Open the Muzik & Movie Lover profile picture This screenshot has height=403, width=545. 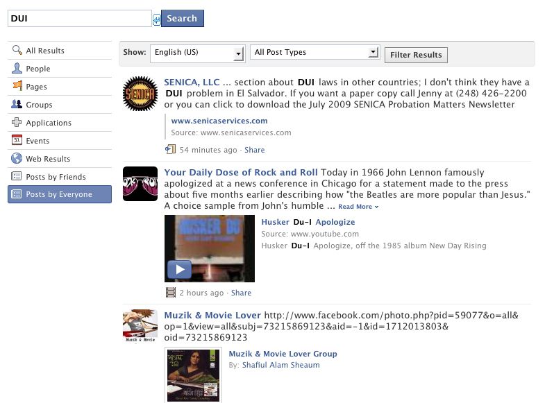pos(140,326)
